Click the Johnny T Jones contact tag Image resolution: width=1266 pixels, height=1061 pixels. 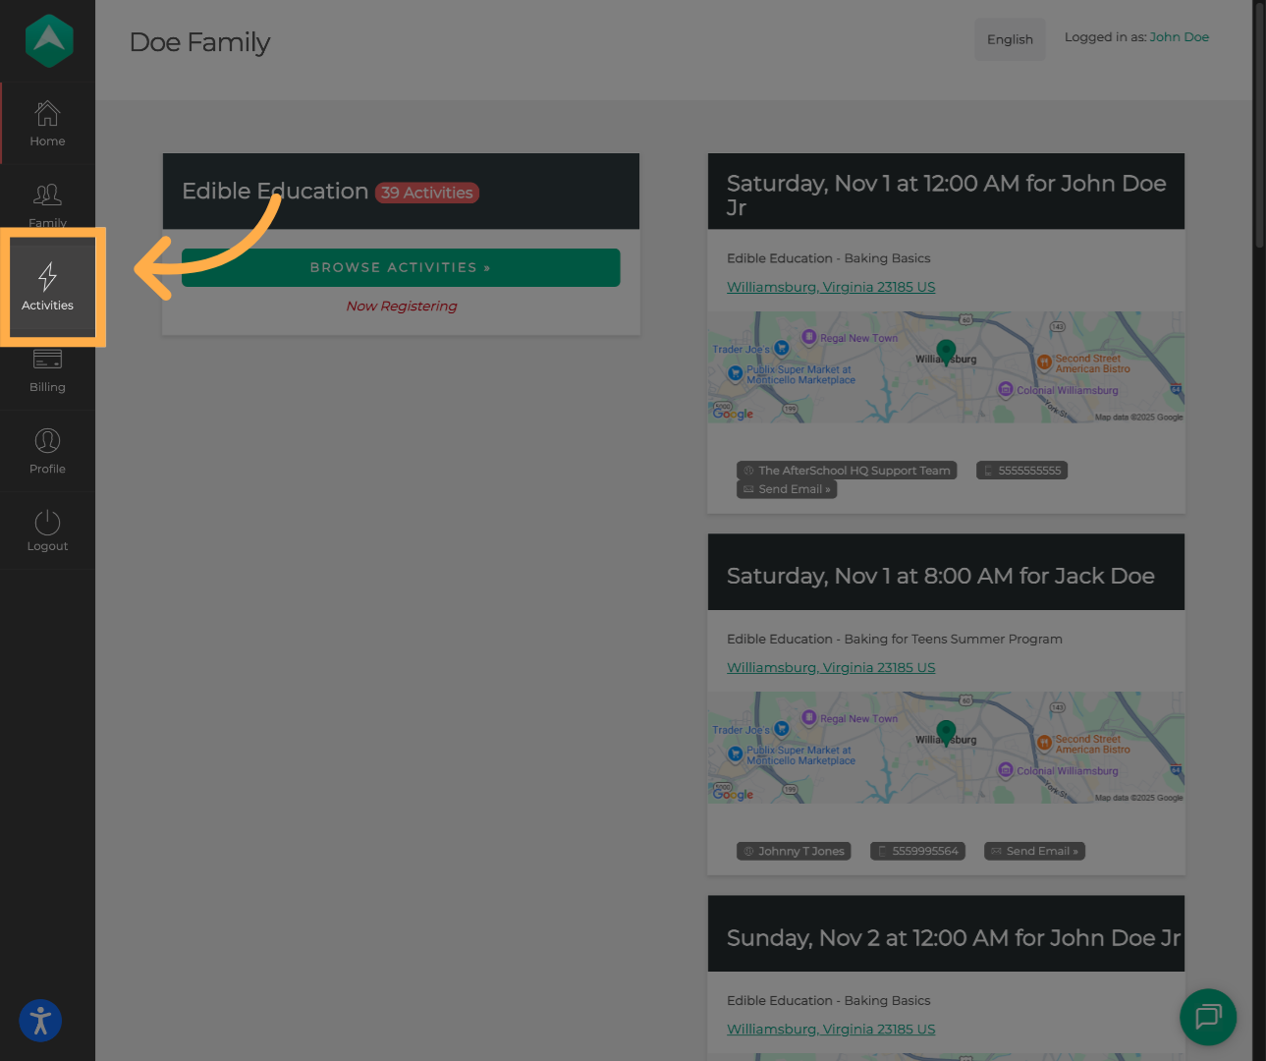[x=793, y=851]
